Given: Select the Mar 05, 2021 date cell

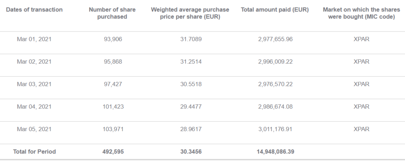Looking at the screenshot, I should (34, 129).
